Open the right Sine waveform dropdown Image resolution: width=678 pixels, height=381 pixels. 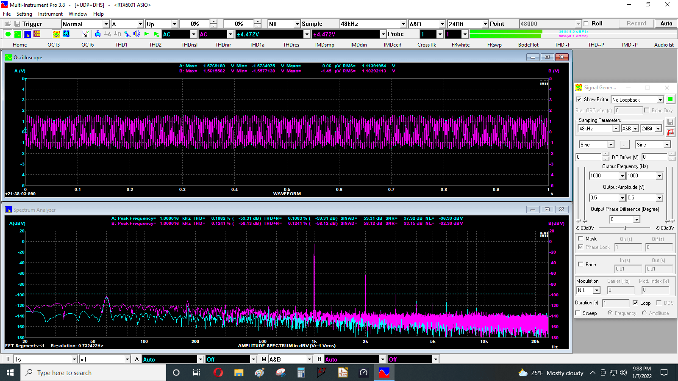coord(667,145)
